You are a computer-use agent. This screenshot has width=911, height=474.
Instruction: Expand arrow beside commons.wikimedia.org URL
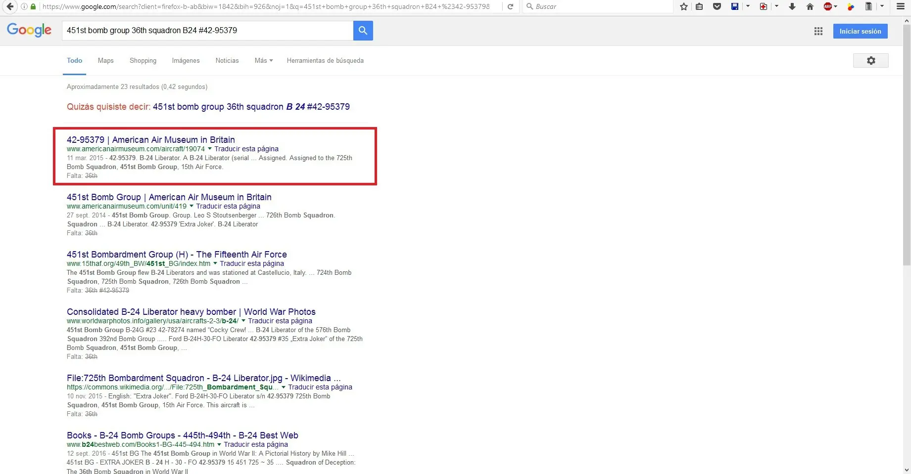[x=284, y=387]
